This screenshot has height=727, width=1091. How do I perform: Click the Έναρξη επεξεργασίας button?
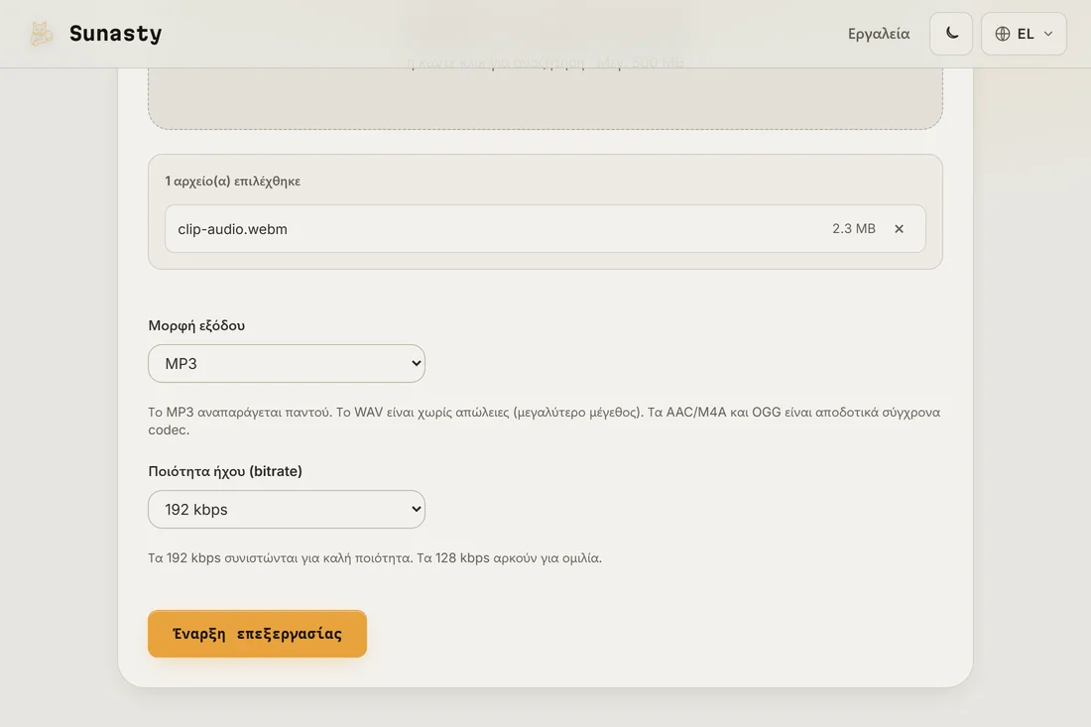coord(258,634)
